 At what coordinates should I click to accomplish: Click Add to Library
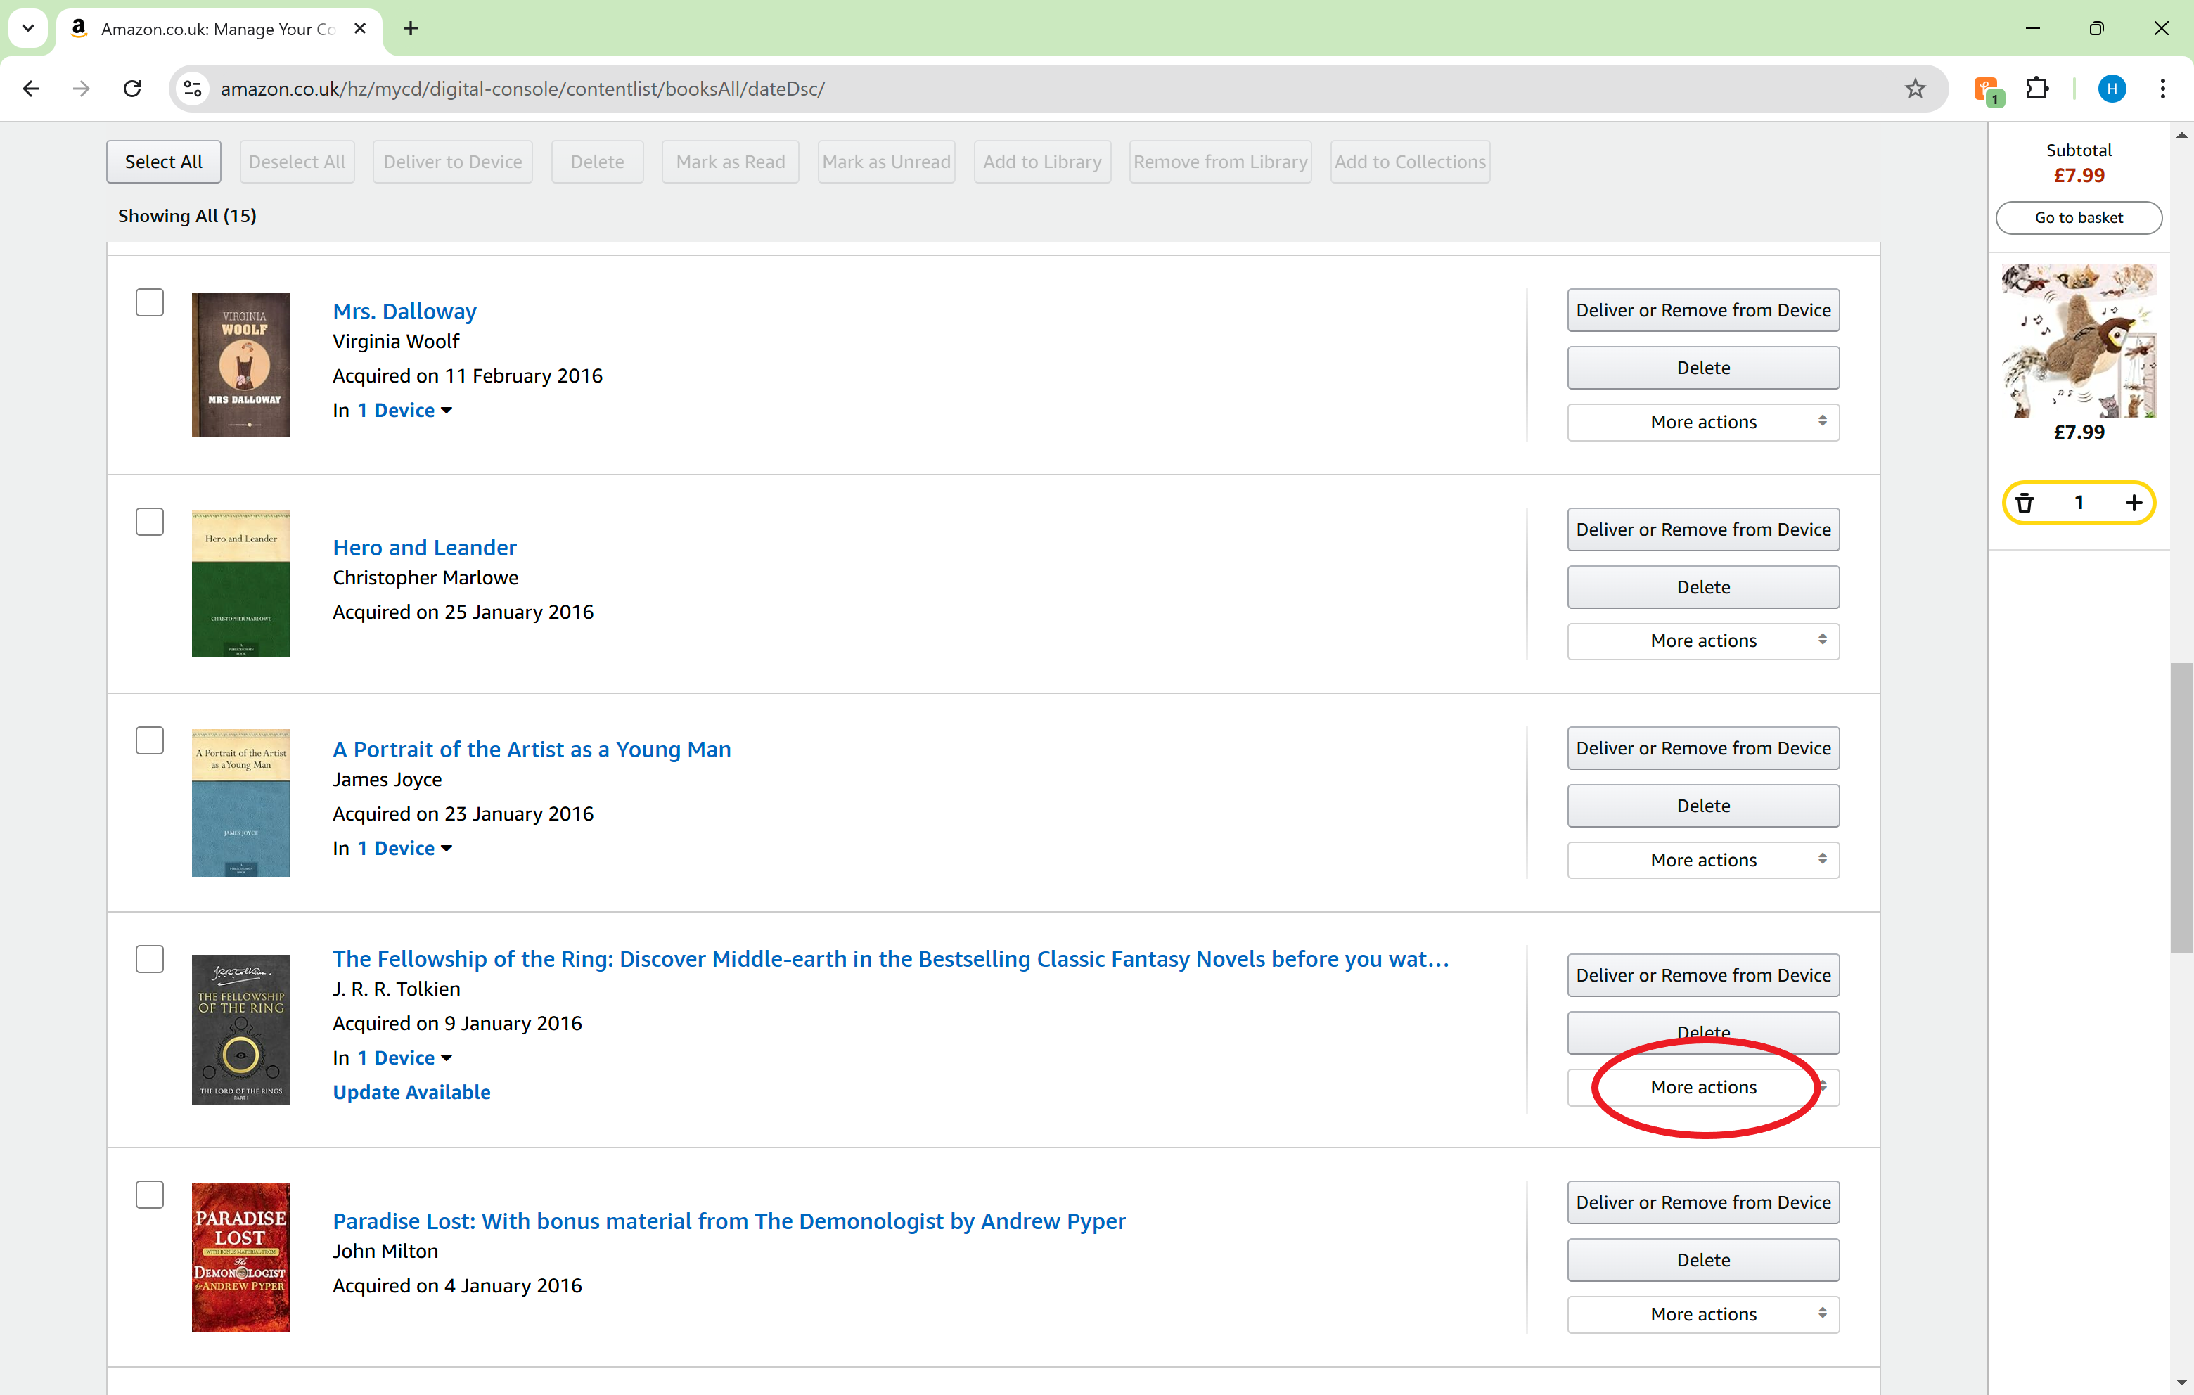click(x=1042, y=162)
